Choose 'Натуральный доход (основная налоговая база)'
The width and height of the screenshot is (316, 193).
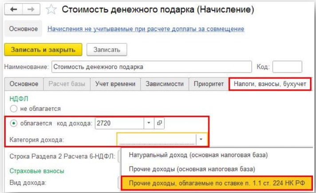[x=198, y=155]
